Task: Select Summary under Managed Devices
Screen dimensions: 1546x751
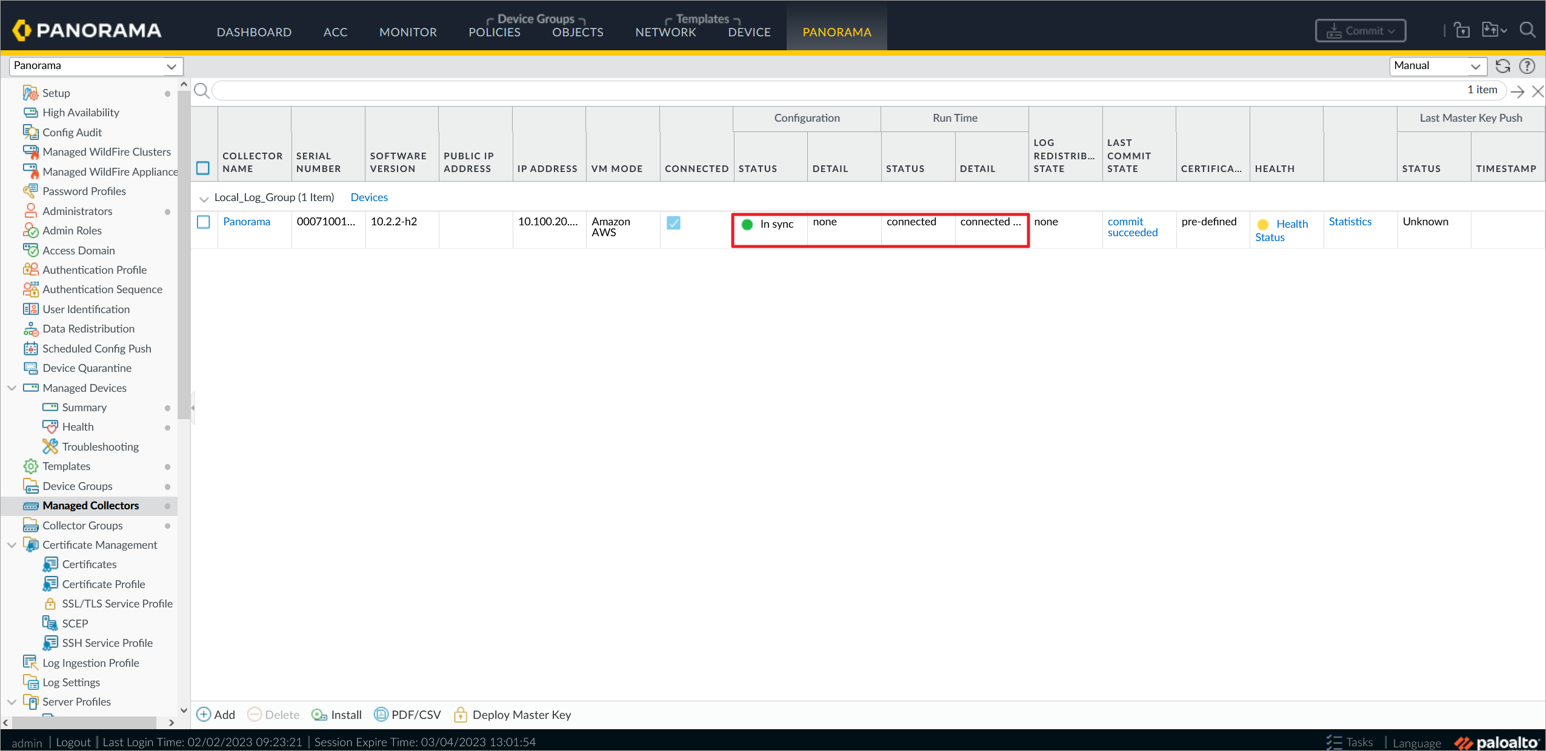Action: 84,408
